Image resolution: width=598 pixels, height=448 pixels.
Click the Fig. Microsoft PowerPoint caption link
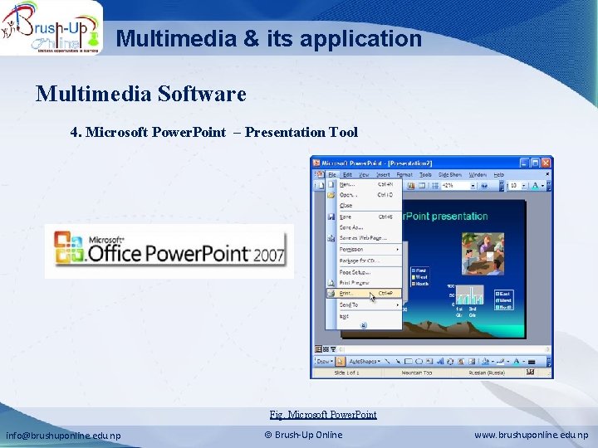pos(323,415)
